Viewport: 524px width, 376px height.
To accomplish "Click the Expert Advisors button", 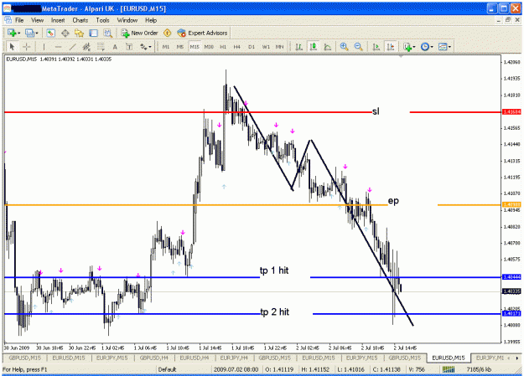I will pyautogui.click(x=203, y=33).
